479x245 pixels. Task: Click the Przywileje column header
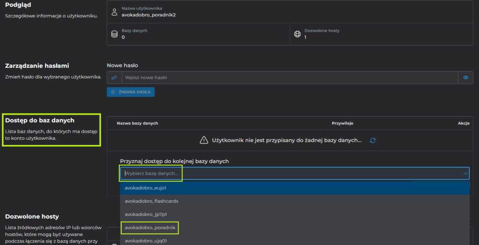click(342, 123)
